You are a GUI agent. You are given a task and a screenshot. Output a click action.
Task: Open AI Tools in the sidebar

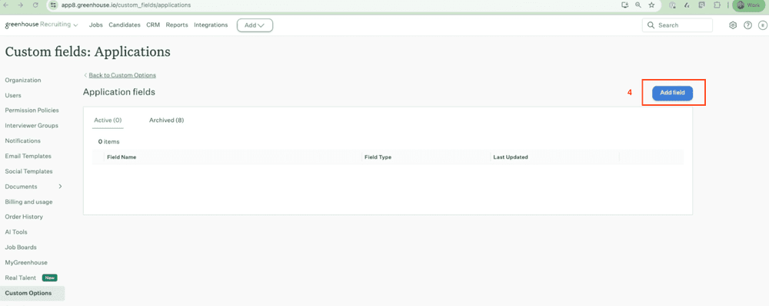(16, 232)
